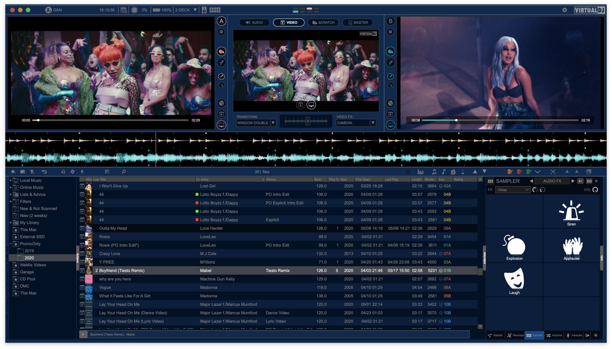This screenshot has height=349, width=612.
Task: Open the Karaoke tab
Action: [574, 336]
